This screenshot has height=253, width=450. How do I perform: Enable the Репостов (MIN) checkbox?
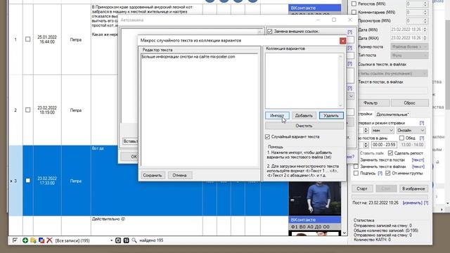click(x=354, y=4)
